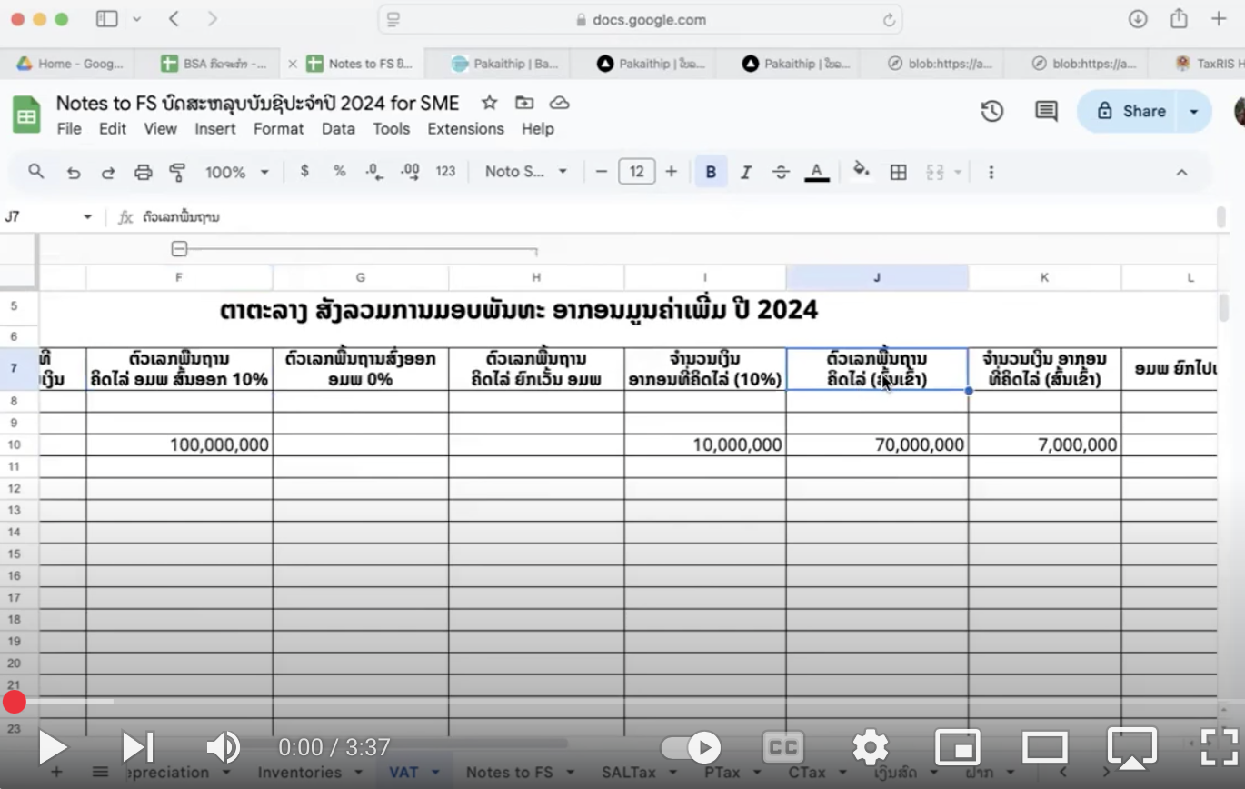Viewport: 1245px width, 789px height.
Task: Click the font size field 12
Action: click(636, 172)
